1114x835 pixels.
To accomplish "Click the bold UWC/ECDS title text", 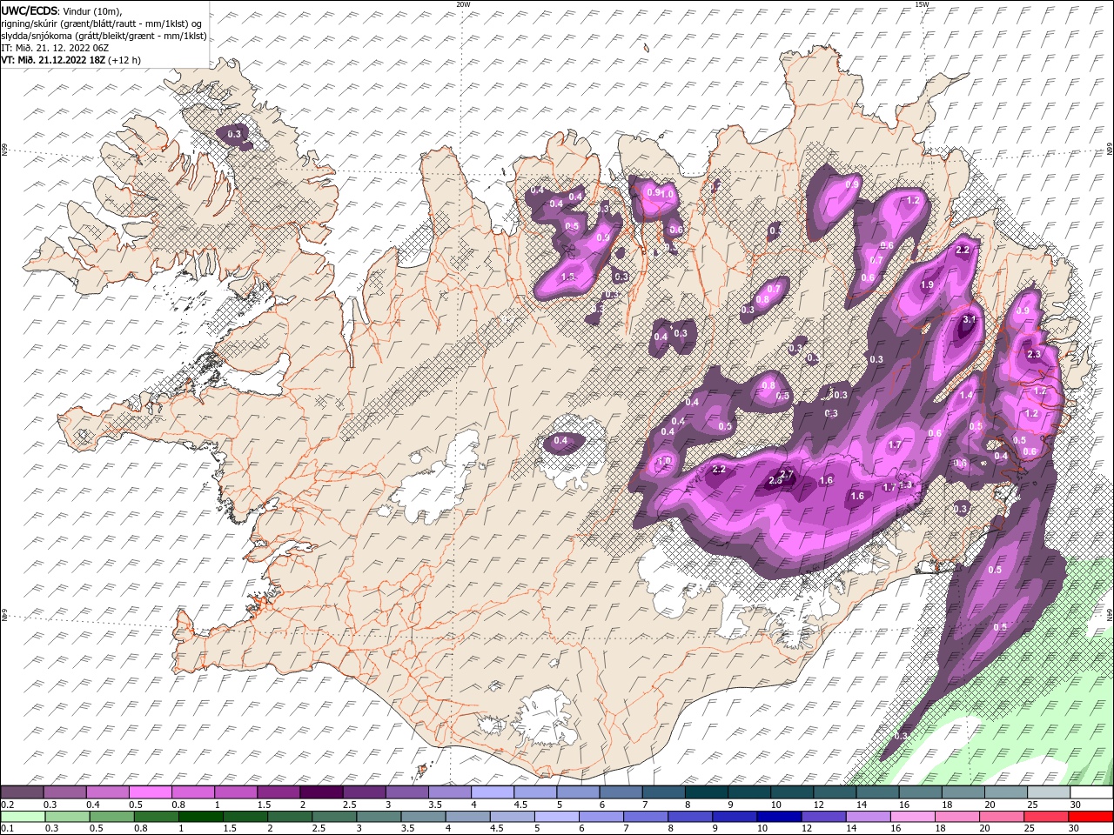I will coord(30,10).
